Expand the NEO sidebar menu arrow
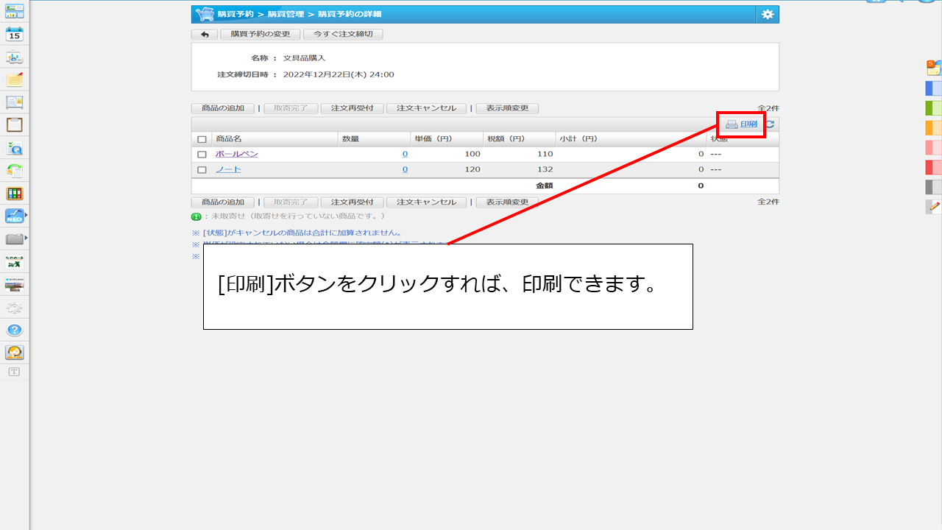The height and width of the screenshot is (530, 942). pos(26,216)
